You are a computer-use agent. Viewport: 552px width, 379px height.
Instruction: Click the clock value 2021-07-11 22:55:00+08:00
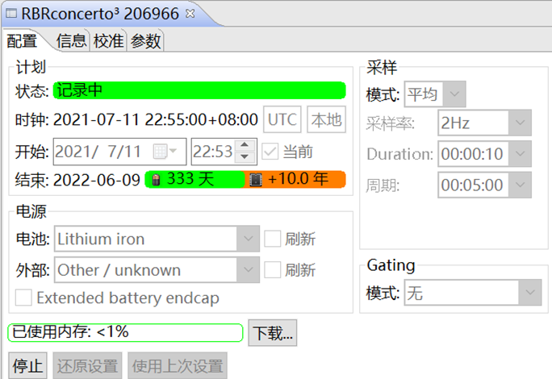[x=156, y=119]
